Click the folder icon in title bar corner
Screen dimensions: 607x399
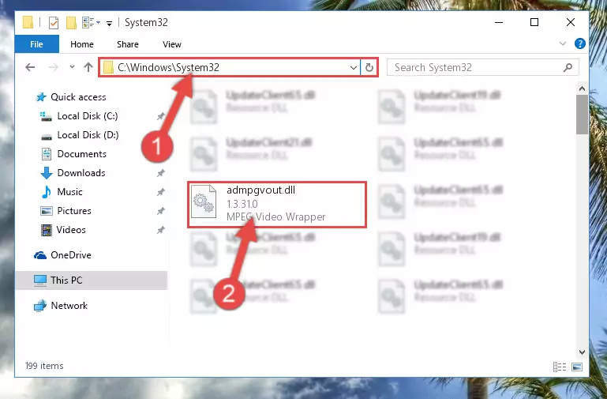[x=28, y=22]
